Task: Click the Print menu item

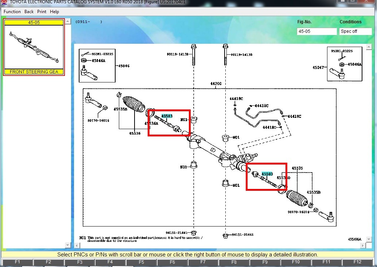Action: [x=42, y=12]
